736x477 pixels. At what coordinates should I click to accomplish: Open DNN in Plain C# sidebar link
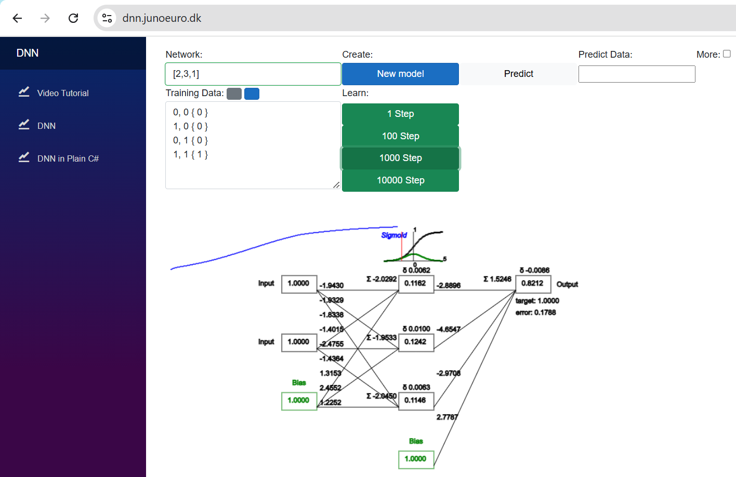[x=68, y=158]
